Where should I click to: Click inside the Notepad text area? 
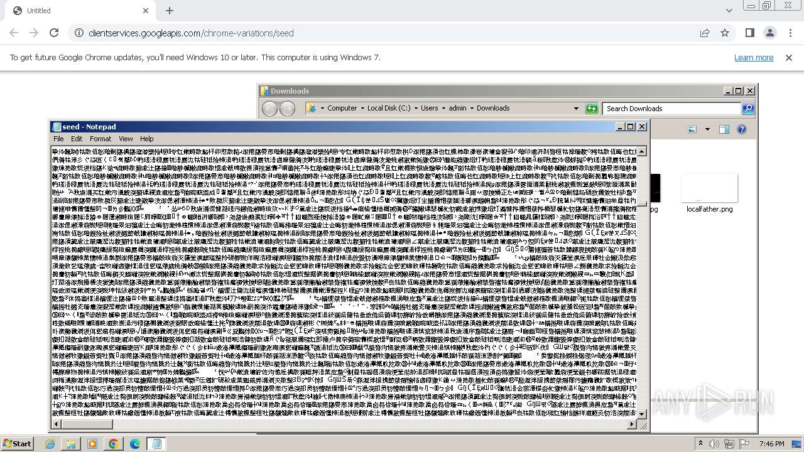pyautogui.click(x=344, y=282)
